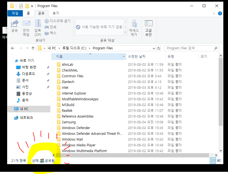Open Advanced security (고급 보안)
Screen dimensions: 228x174
click(x=149, y=28)
